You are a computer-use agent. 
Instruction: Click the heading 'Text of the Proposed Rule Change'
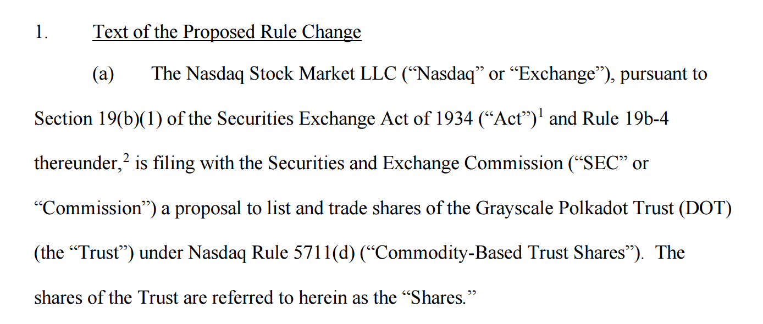tap(227, 32)
